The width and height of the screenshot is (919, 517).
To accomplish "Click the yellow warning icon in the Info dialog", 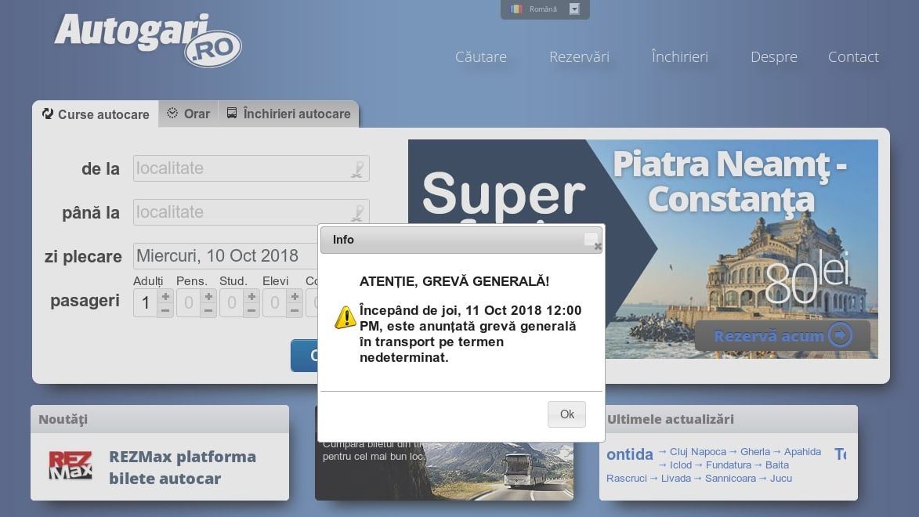I will coord(344,317).
